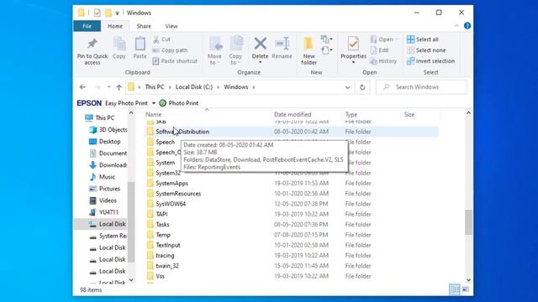538x302 pixels.
Task: Open the Help question mark icon
Action: (467, 26)
